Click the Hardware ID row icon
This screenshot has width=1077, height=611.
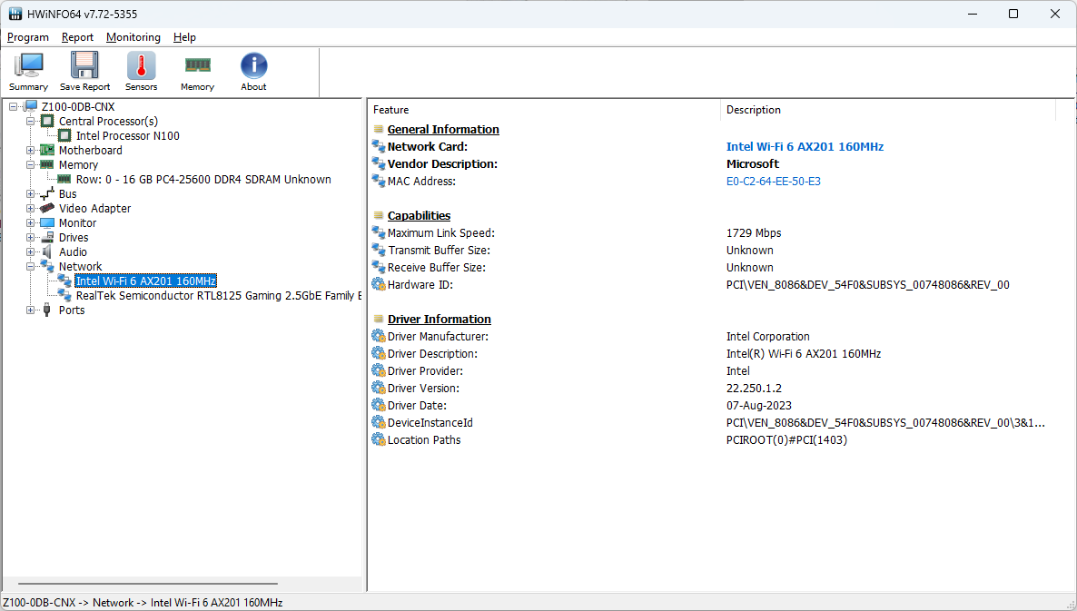[x=379, y=284]
